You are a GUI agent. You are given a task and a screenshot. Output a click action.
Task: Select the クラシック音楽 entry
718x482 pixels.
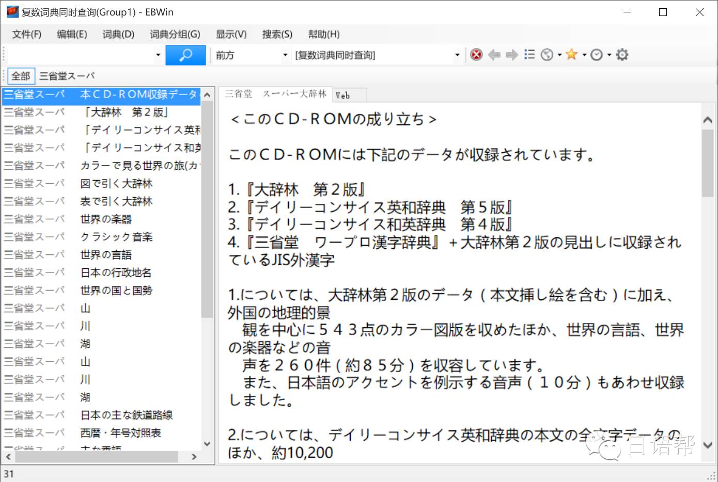pos(101,237)
